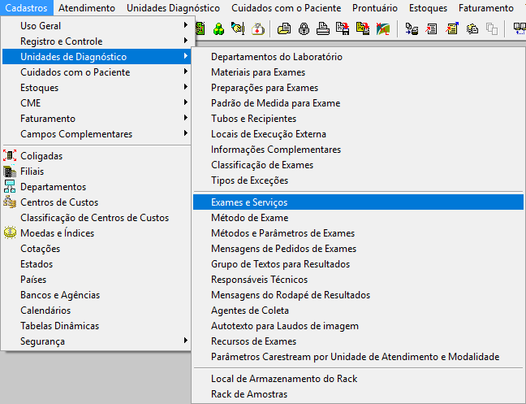526x404 pixels.
Task: Expand the Uso Geral submenu arrow
Action: point(186,25)
